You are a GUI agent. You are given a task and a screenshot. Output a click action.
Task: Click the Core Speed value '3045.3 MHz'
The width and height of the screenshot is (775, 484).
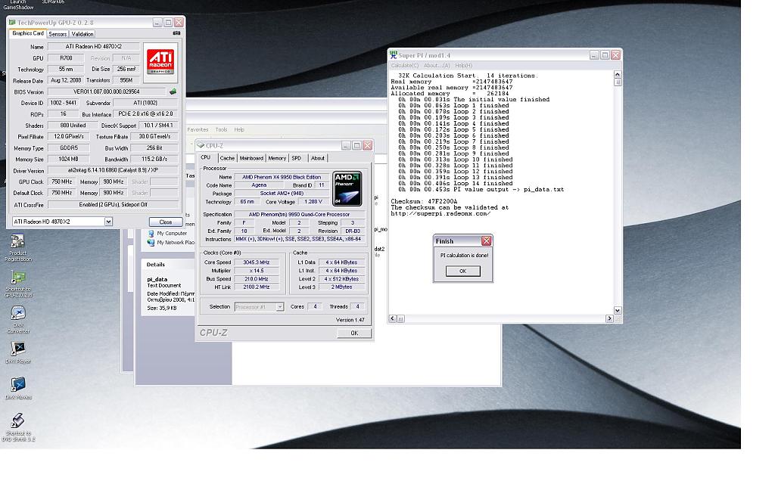(257, 262)
